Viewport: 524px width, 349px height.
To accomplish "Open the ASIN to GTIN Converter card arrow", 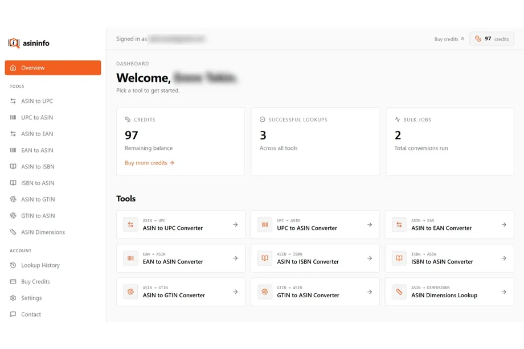I will (x=235, y=292).
